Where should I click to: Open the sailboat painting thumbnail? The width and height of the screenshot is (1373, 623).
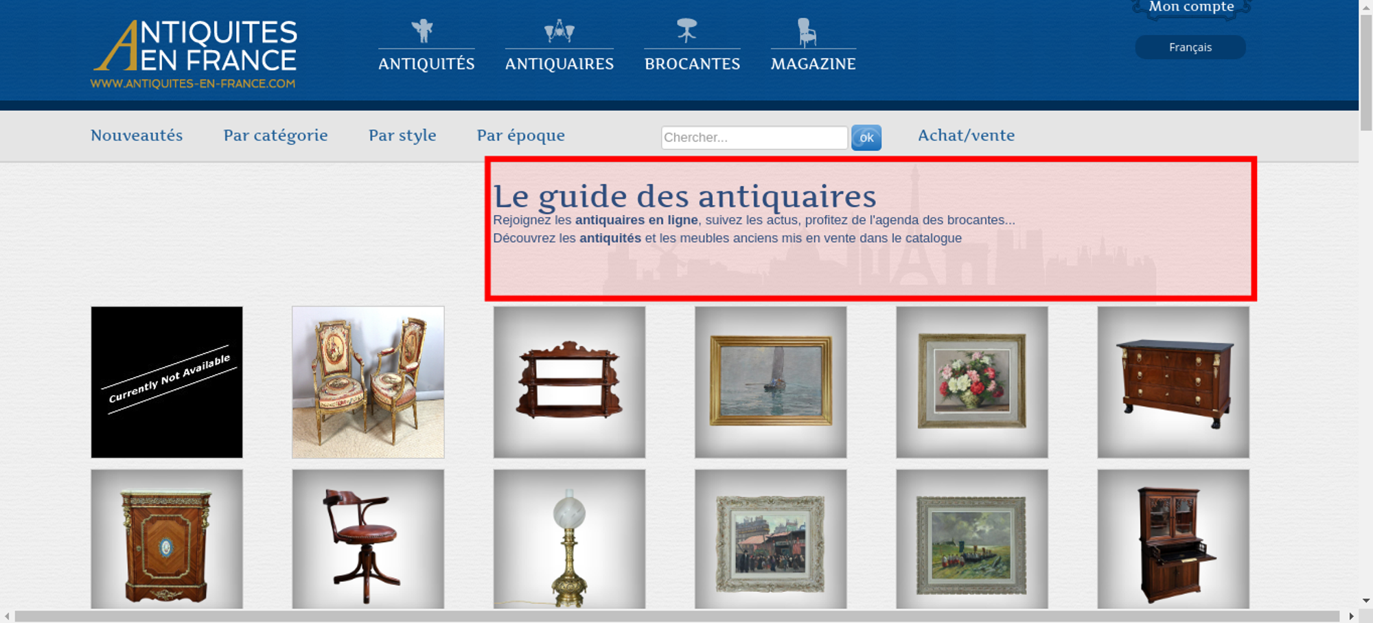pyautogui.click(x=770, y=382)
